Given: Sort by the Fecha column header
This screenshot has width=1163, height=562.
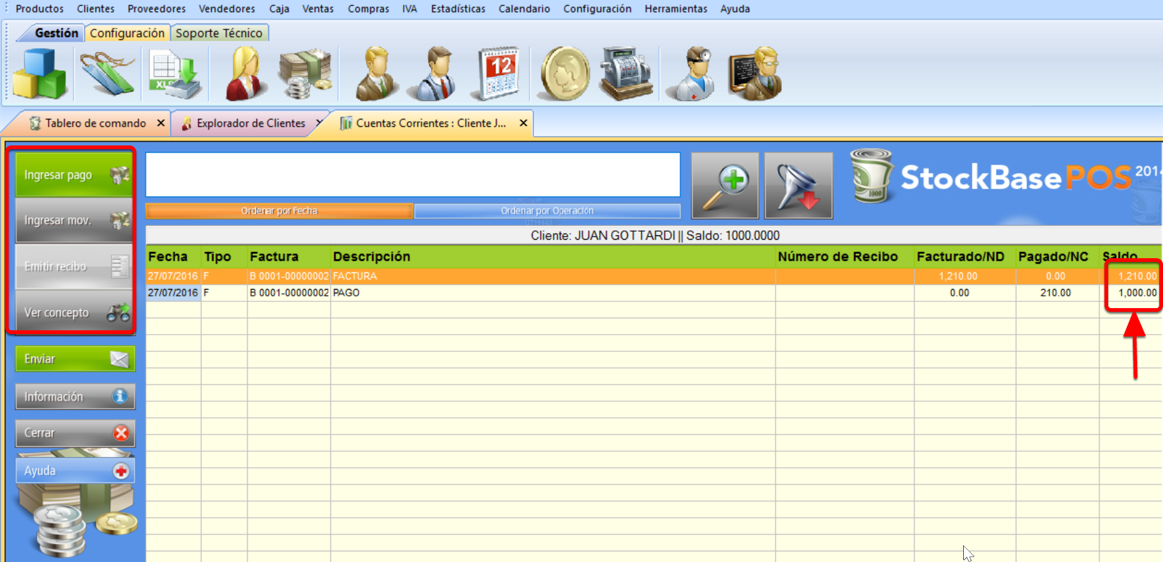Looking at the screenshot, I should tap(173, 256).
